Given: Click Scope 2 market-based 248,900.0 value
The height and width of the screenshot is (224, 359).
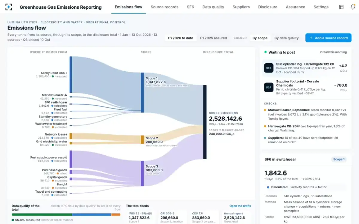Looking at the screenshot, I should tap(221, 134).
